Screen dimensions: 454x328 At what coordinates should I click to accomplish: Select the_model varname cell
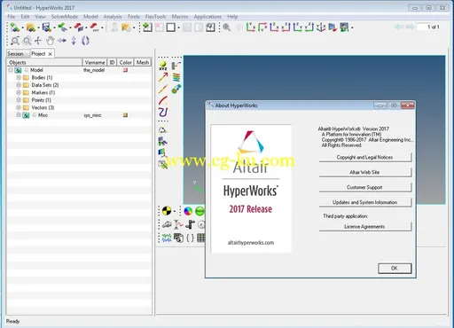pyautogui.click(x=94, y=70)
